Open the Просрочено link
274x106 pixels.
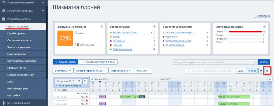coord(171,37)
